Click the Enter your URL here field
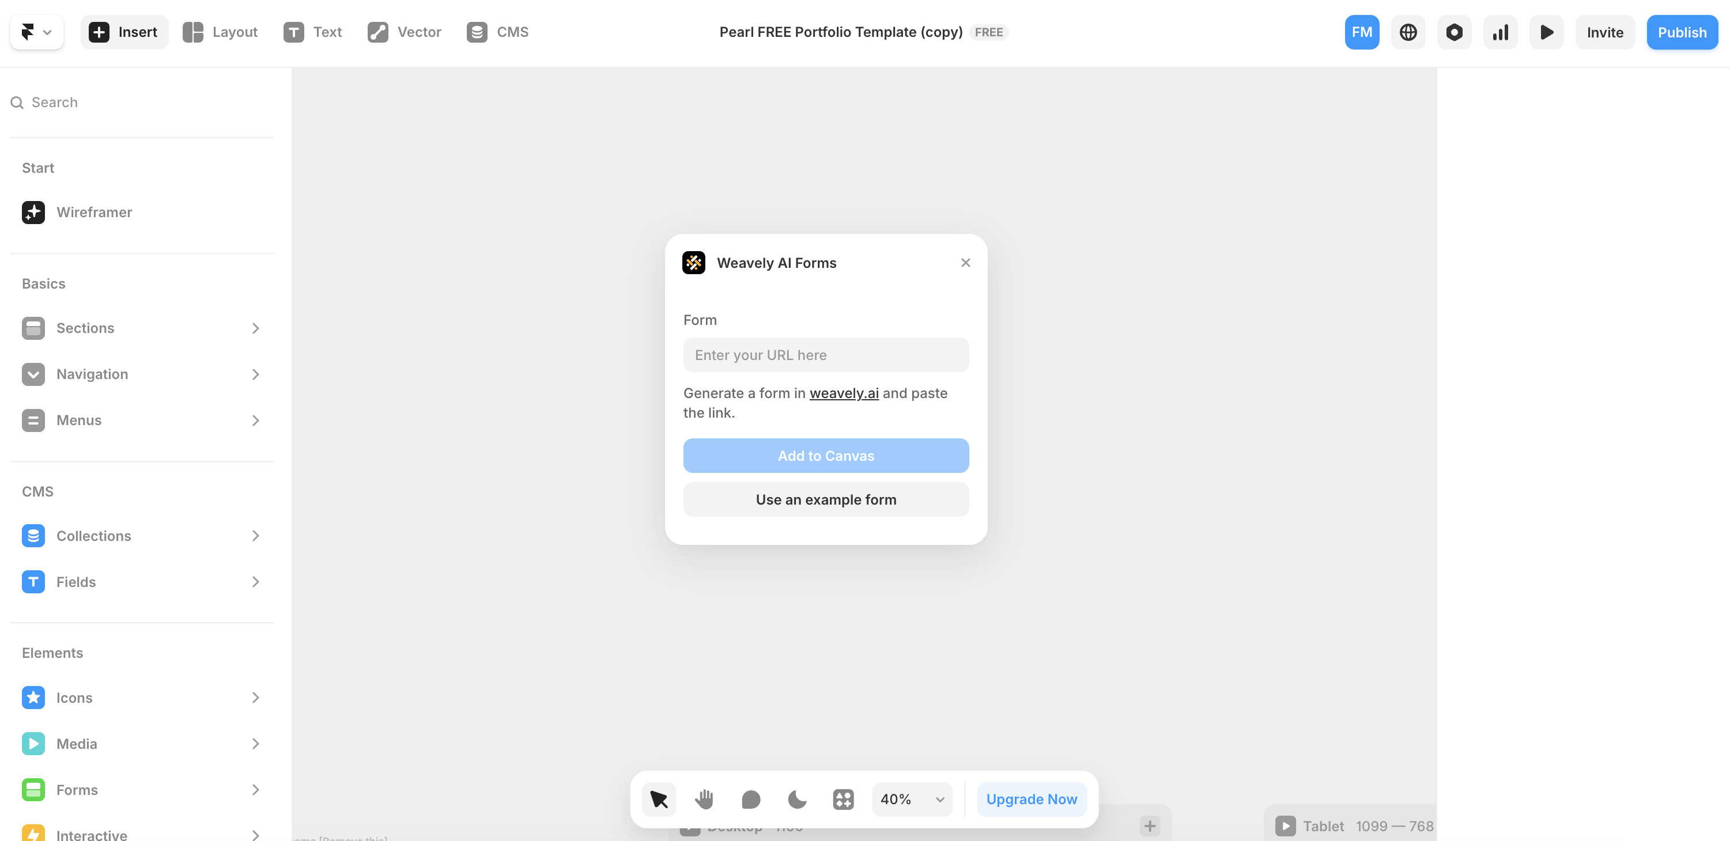 pyautogui.click(x=825, y=354)
